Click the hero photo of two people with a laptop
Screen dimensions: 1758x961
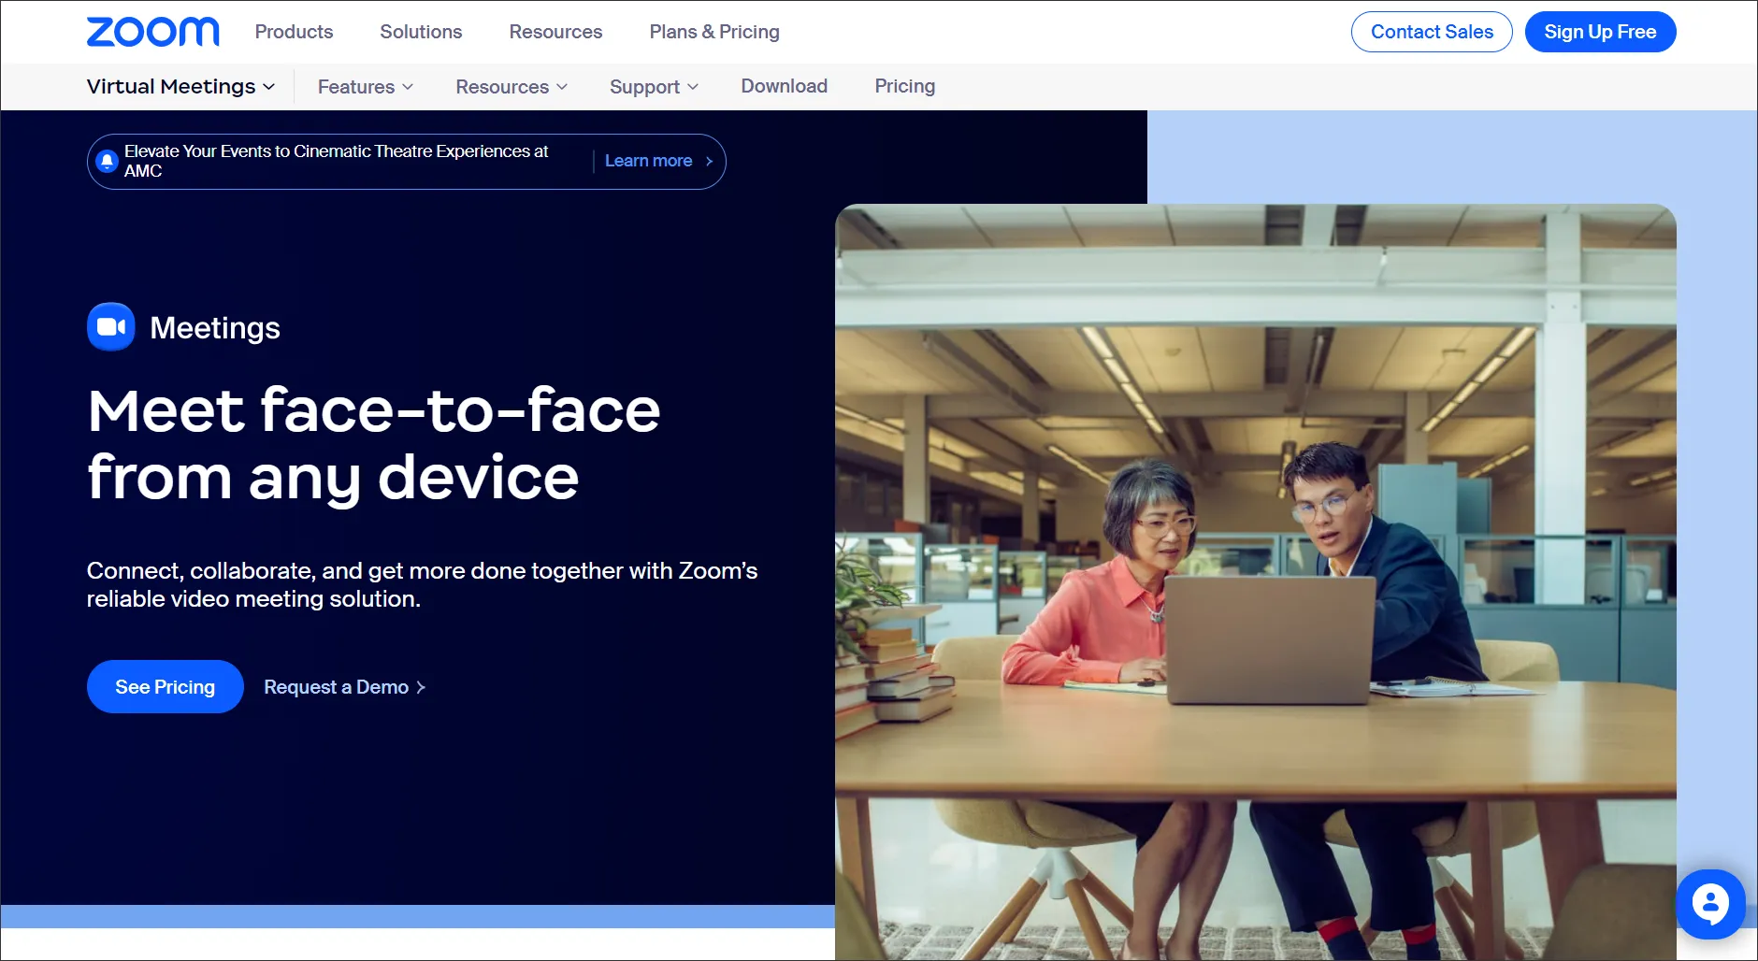coord(1255,581)
